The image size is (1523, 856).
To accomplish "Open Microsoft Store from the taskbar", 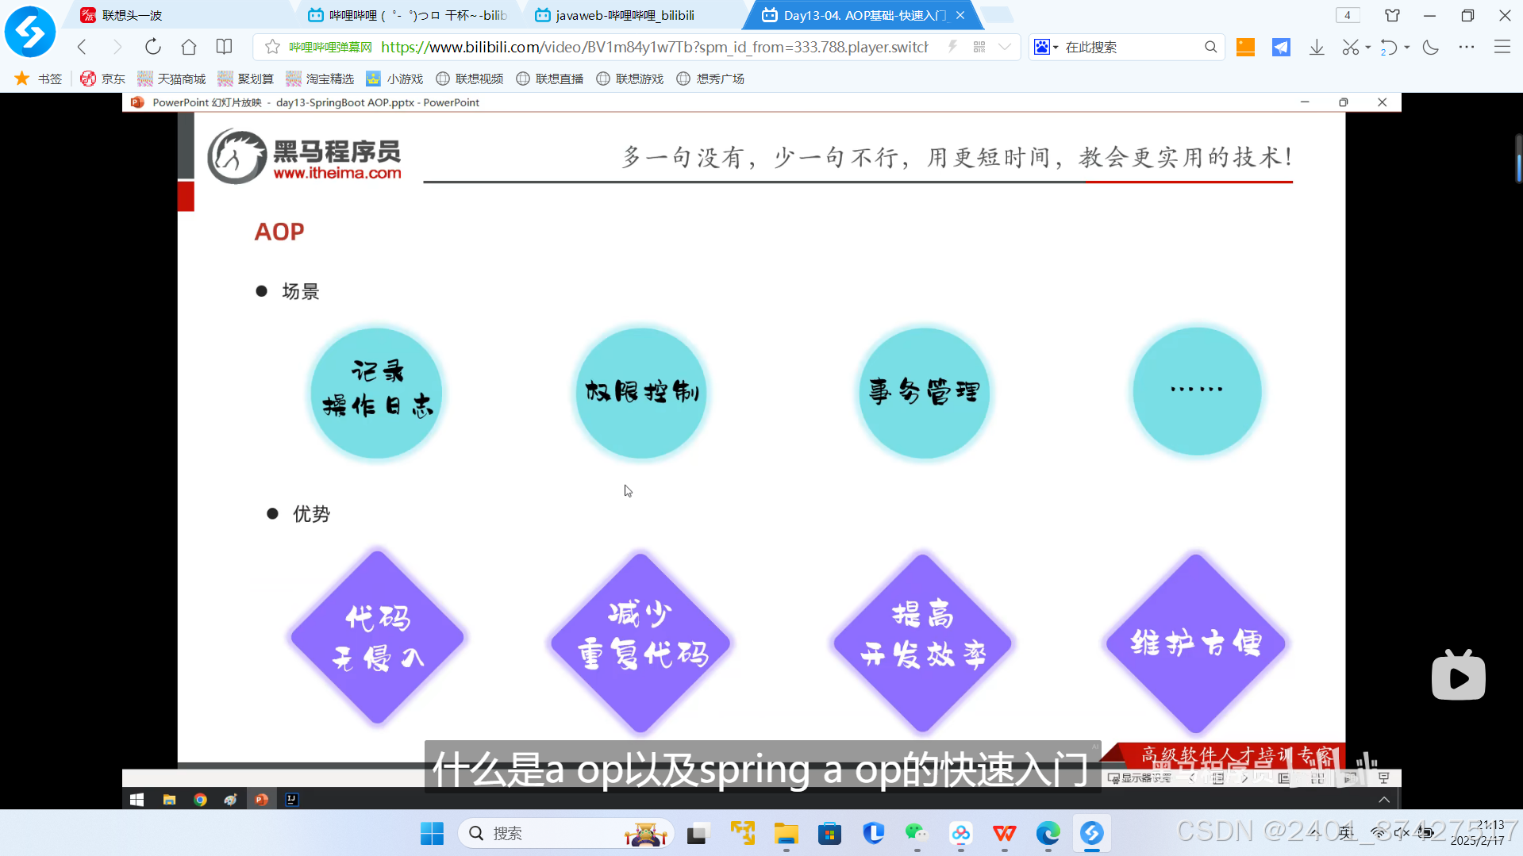I will [x=829, y=833].
